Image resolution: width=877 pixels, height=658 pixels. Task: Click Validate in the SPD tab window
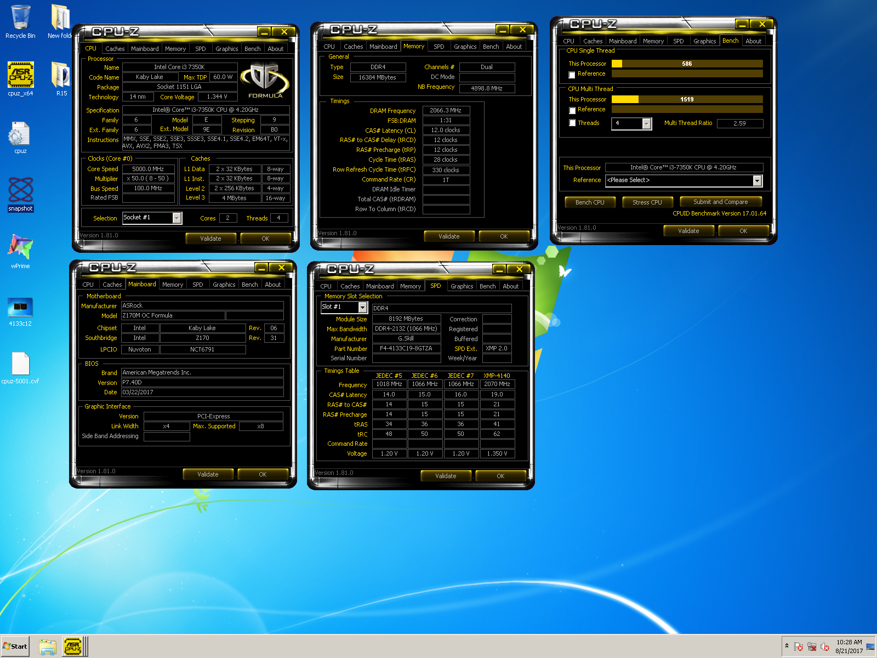click(x=446, y=476)
